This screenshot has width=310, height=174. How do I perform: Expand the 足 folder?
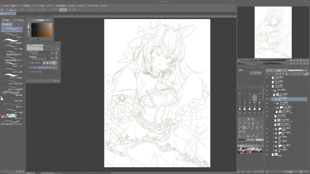tap(274, 150)
